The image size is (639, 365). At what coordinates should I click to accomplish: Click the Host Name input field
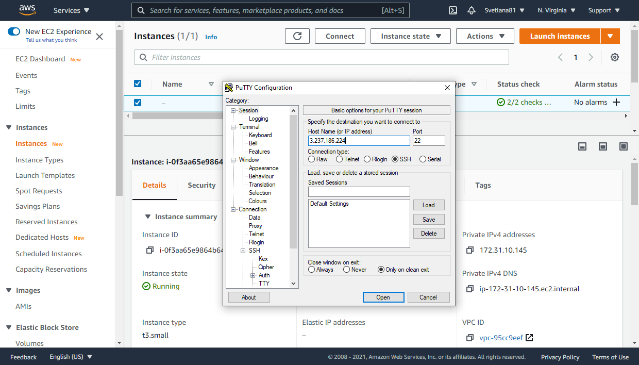click(359, 141)
